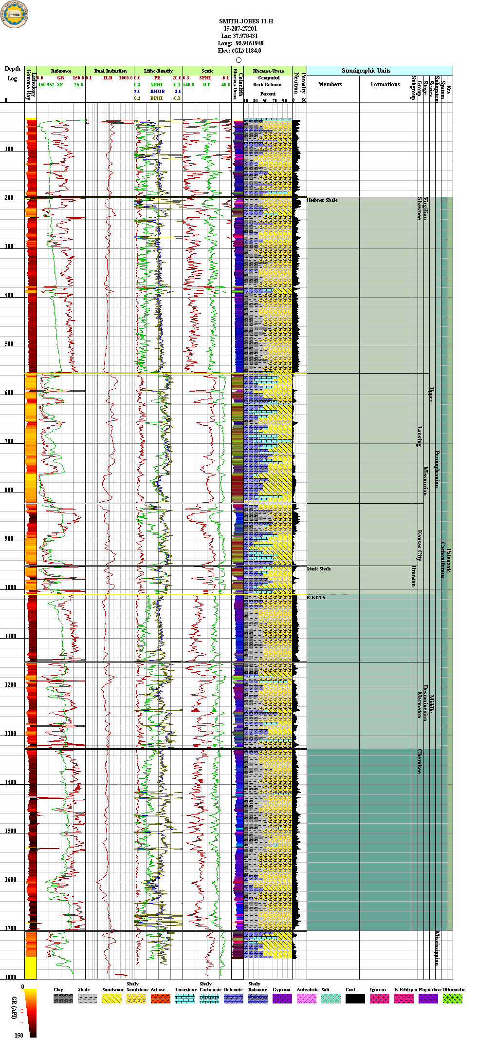Click the Litho-Density track header
The image size is (477, 1040).
tap(158, 71)
